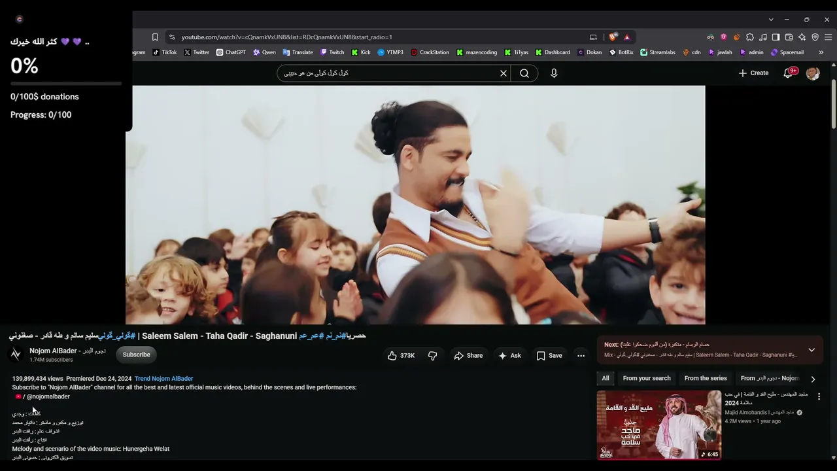Screen dimensions: 837x471
Task: Open the Trend Nojom AlBader link
Action: coord(164,379)
